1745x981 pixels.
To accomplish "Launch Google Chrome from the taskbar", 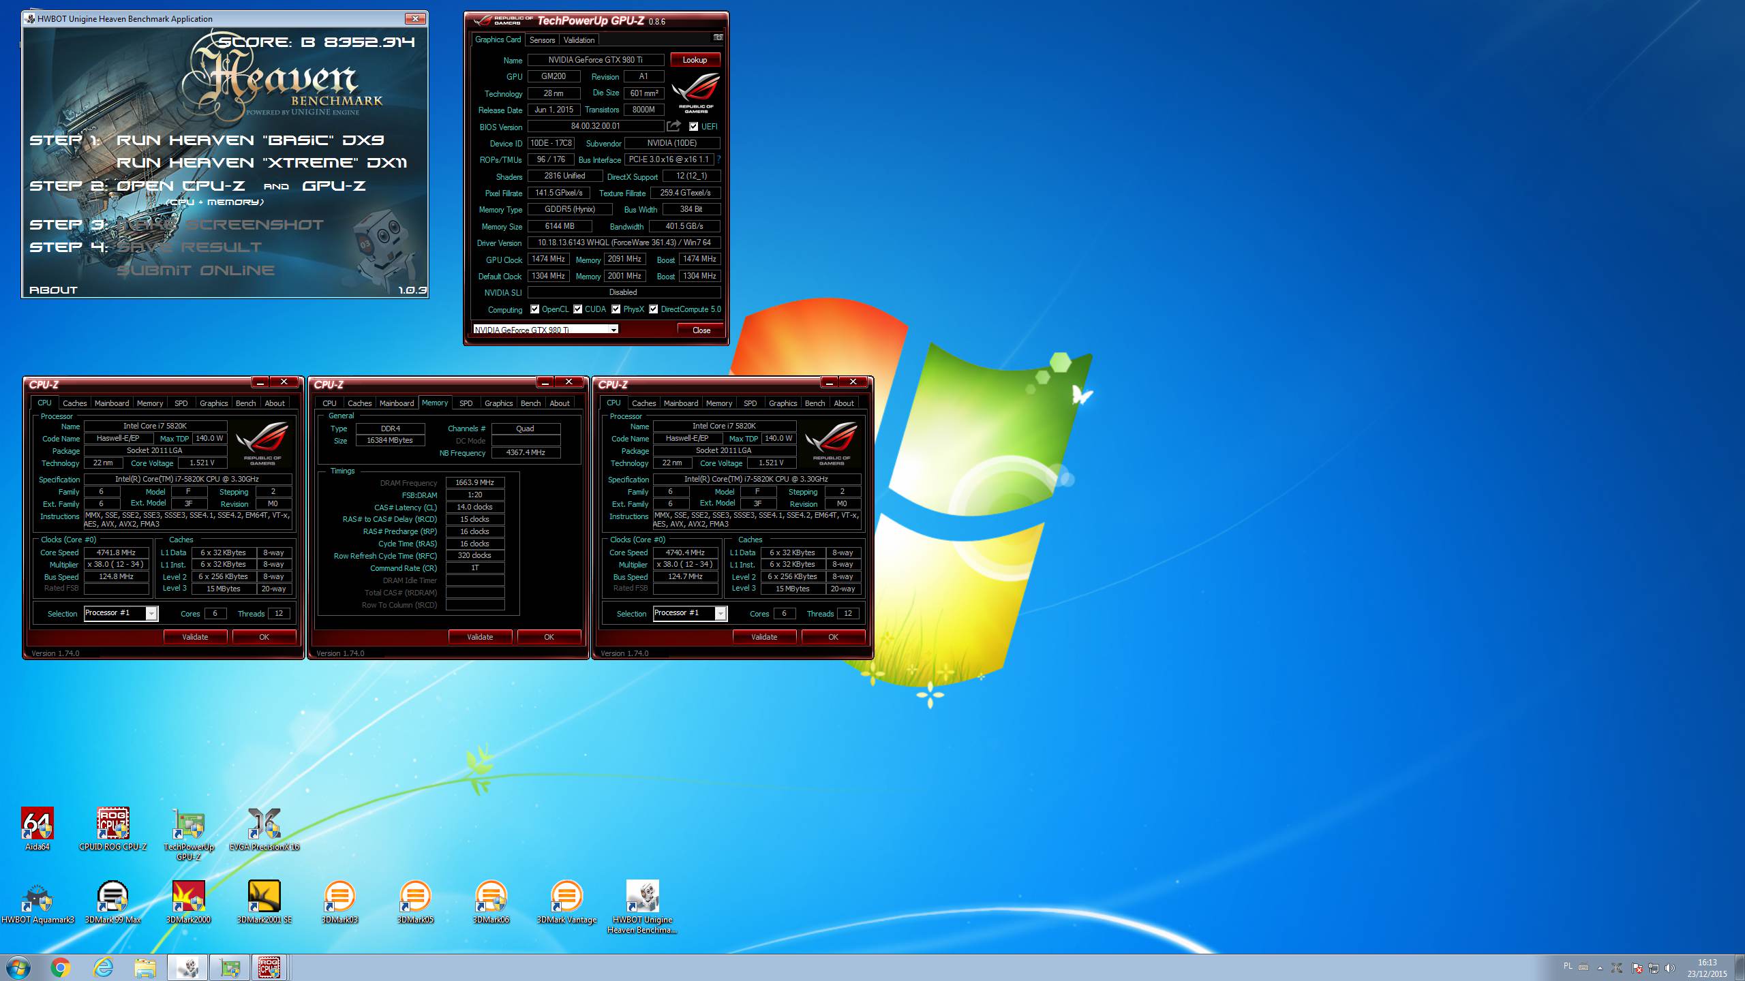I will tap(61, 967).
